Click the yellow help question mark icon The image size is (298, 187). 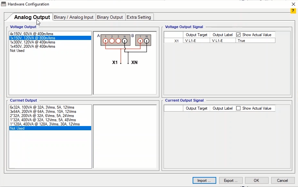click(293, 11)
